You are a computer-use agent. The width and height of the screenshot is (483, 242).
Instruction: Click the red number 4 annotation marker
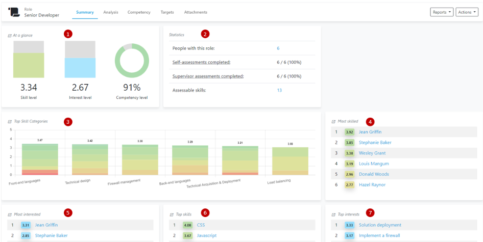[x=370, y=122]
